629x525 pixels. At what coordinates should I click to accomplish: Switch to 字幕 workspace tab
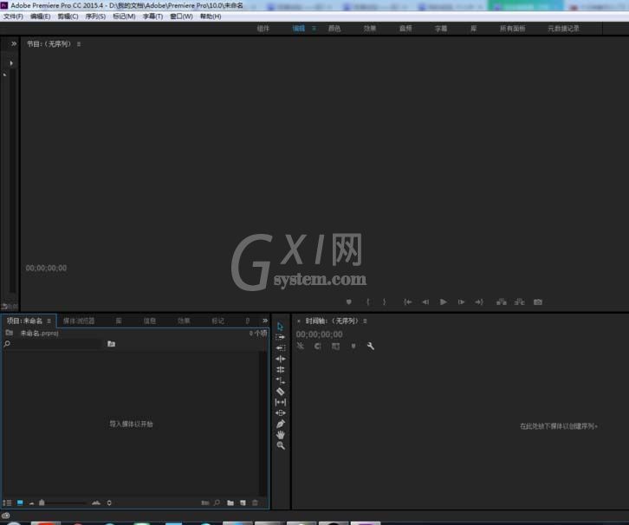pyautogui.click(x=441, y=29)
